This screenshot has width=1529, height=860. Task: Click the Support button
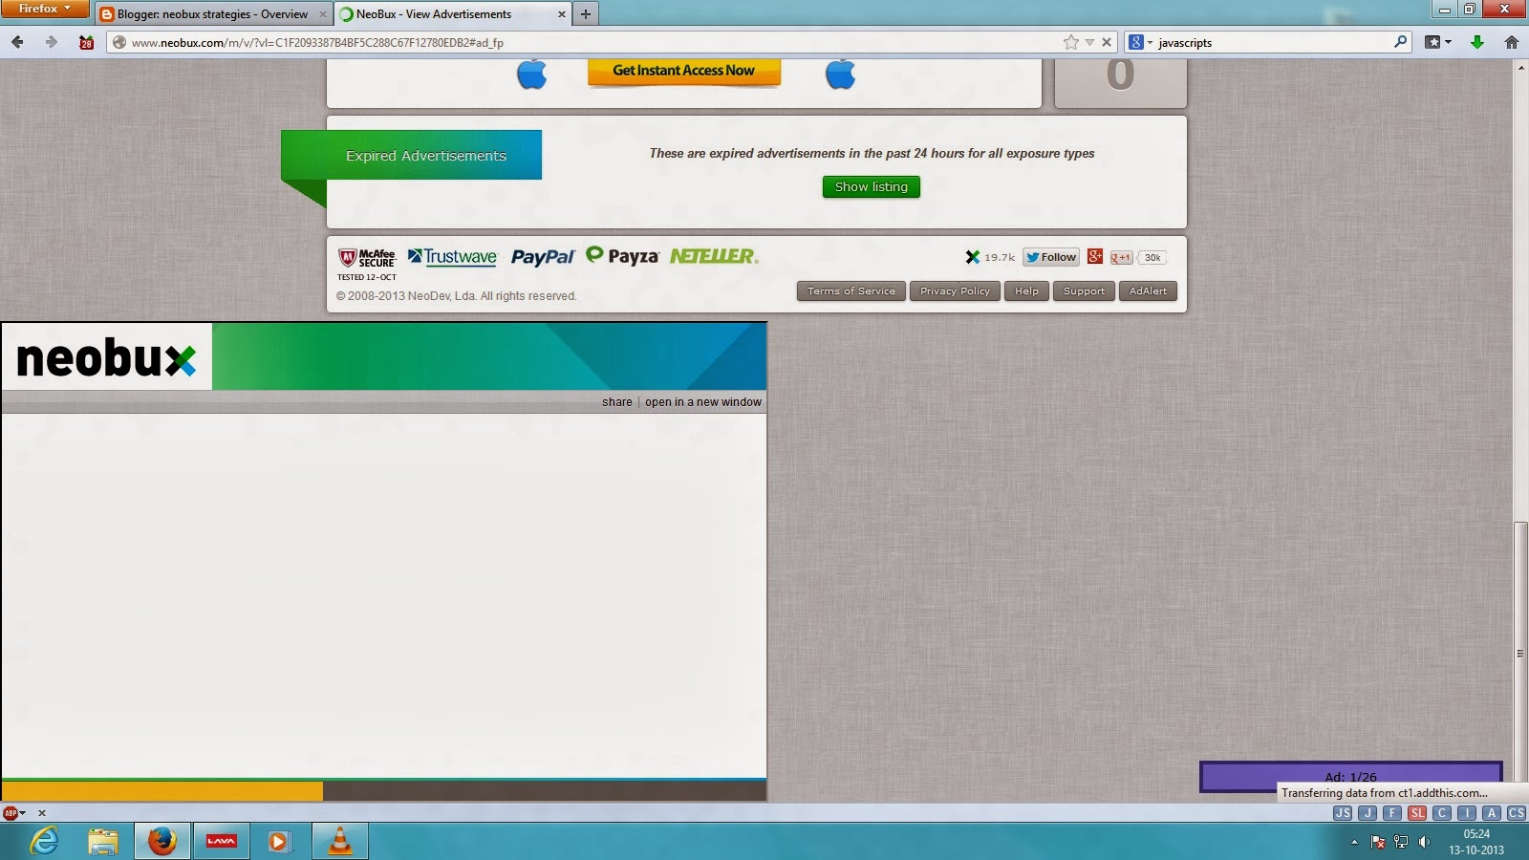(x=1084, y=291)
